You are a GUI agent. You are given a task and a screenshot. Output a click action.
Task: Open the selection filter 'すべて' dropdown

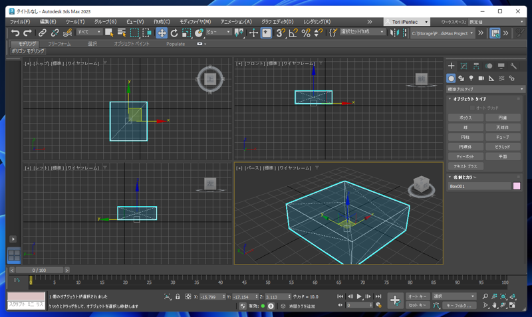click(x=89, y=32)
